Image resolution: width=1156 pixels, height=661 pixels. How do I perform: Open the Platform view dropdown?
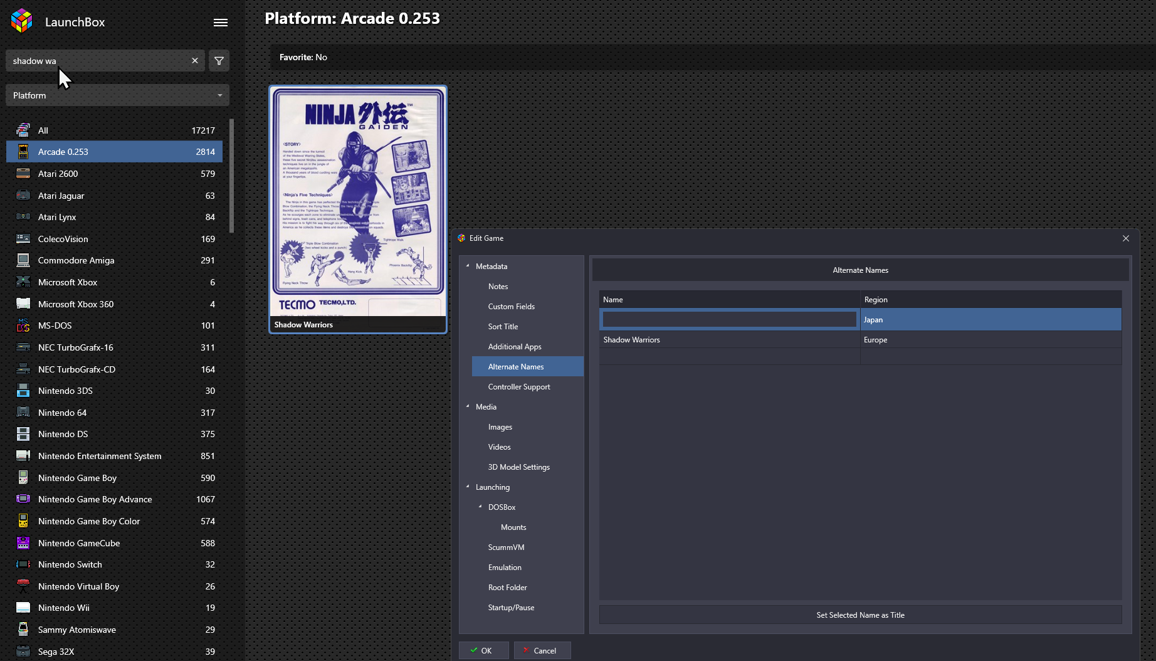click(117, 95)
